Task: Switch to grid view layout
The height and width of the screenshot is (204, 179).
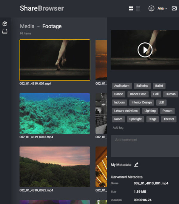Action: [131, 8]
